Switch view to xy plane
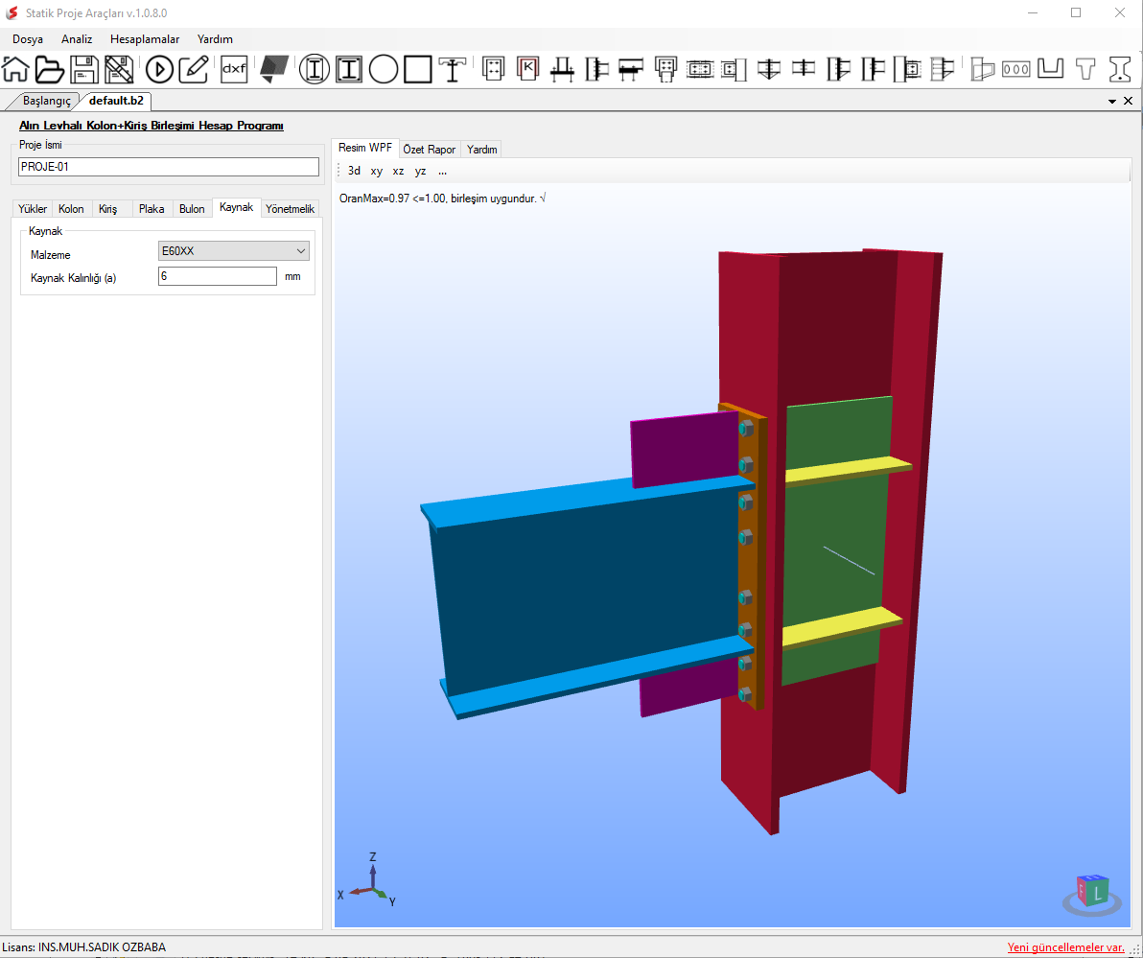The height and width of the screenshot is (958, 1143). pyautogui.click(x=376, y=172)
